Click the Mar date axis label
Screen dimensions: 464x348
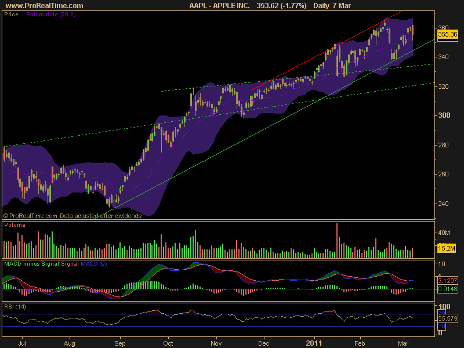pyautogui.click(x=403, y=343)
